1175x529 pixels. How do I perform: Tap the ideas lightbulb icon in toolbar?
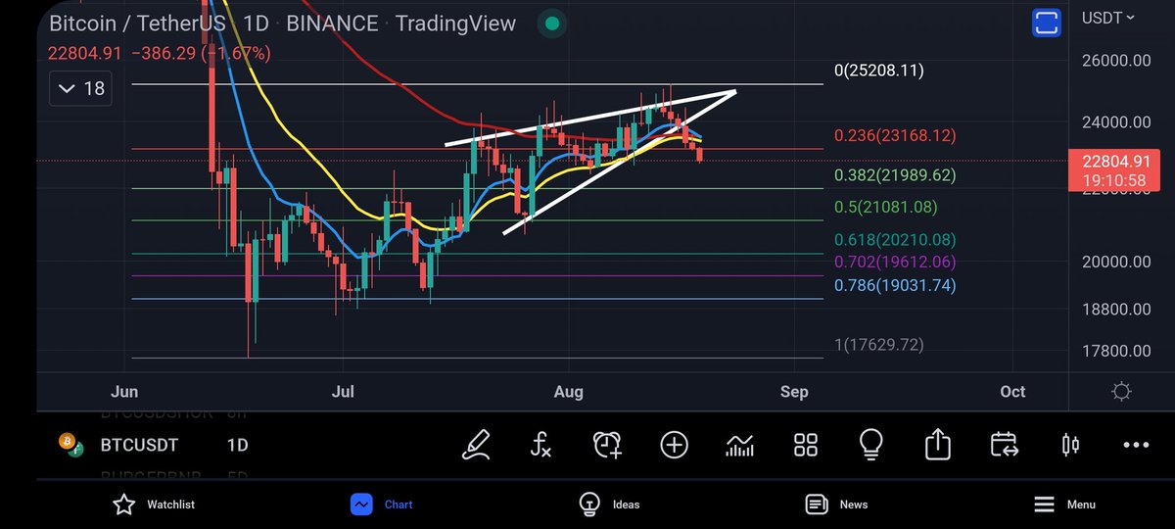871,445
